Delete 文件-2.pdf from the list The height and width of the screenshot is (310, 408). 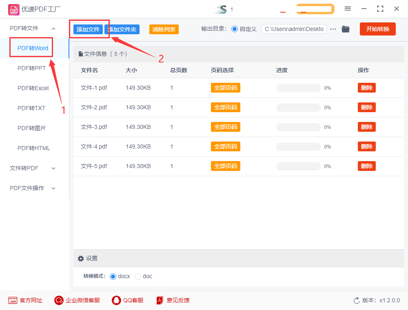click(367, 107)
